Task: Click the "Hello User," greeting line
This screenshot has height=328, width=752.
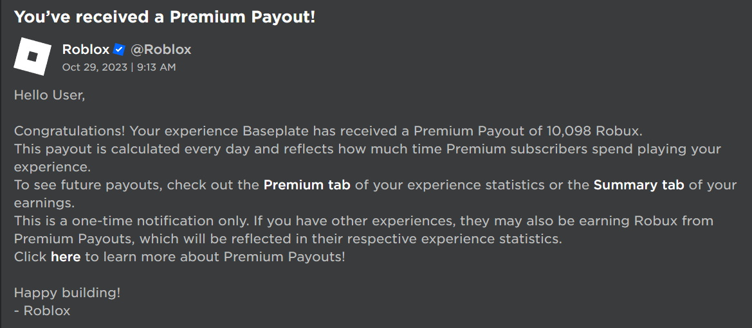Action: click(x=50, y=96)
